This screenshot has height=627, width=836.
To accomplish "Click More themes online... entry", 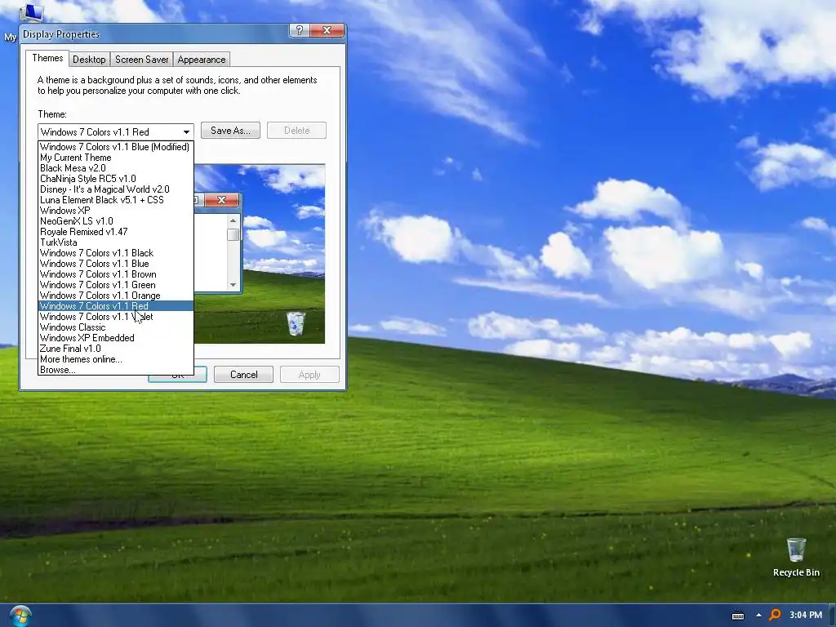I will click(x=116, y=359).
